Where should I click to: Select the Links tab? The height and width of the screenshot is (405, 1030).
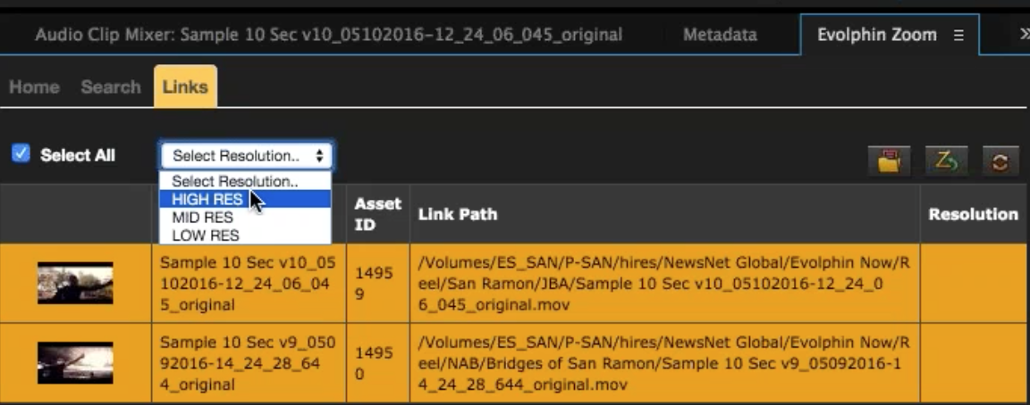(185, 87)
